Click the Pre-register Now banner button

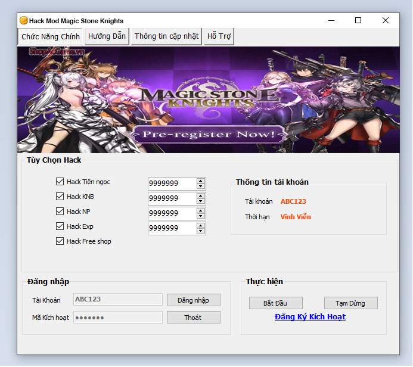click(208, 134)
